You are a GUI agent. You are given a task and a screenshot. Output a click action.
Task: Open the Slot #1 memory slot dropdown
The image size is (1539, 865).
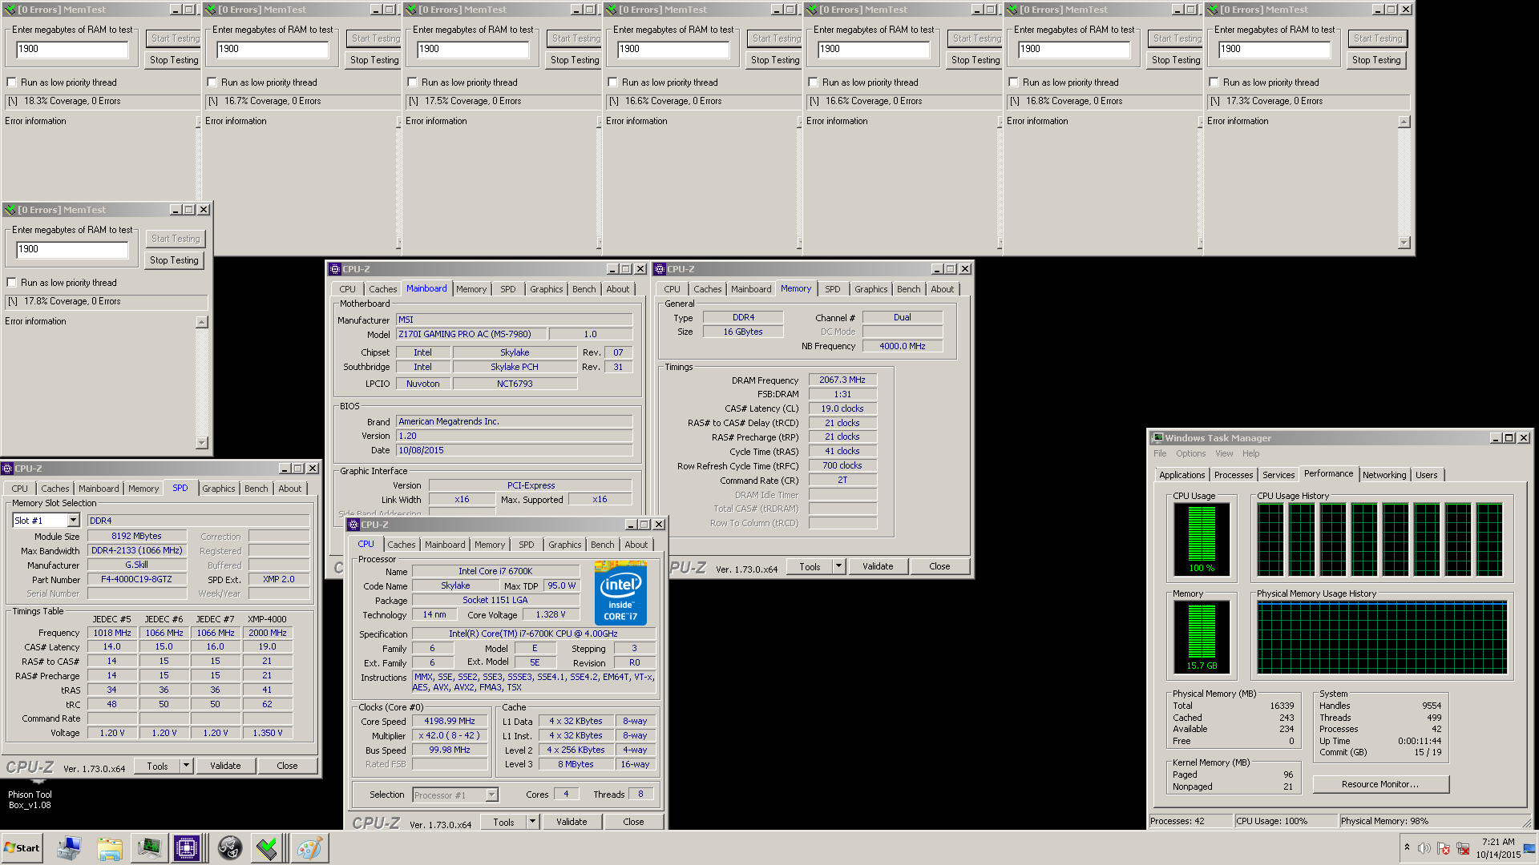point(73,521)
